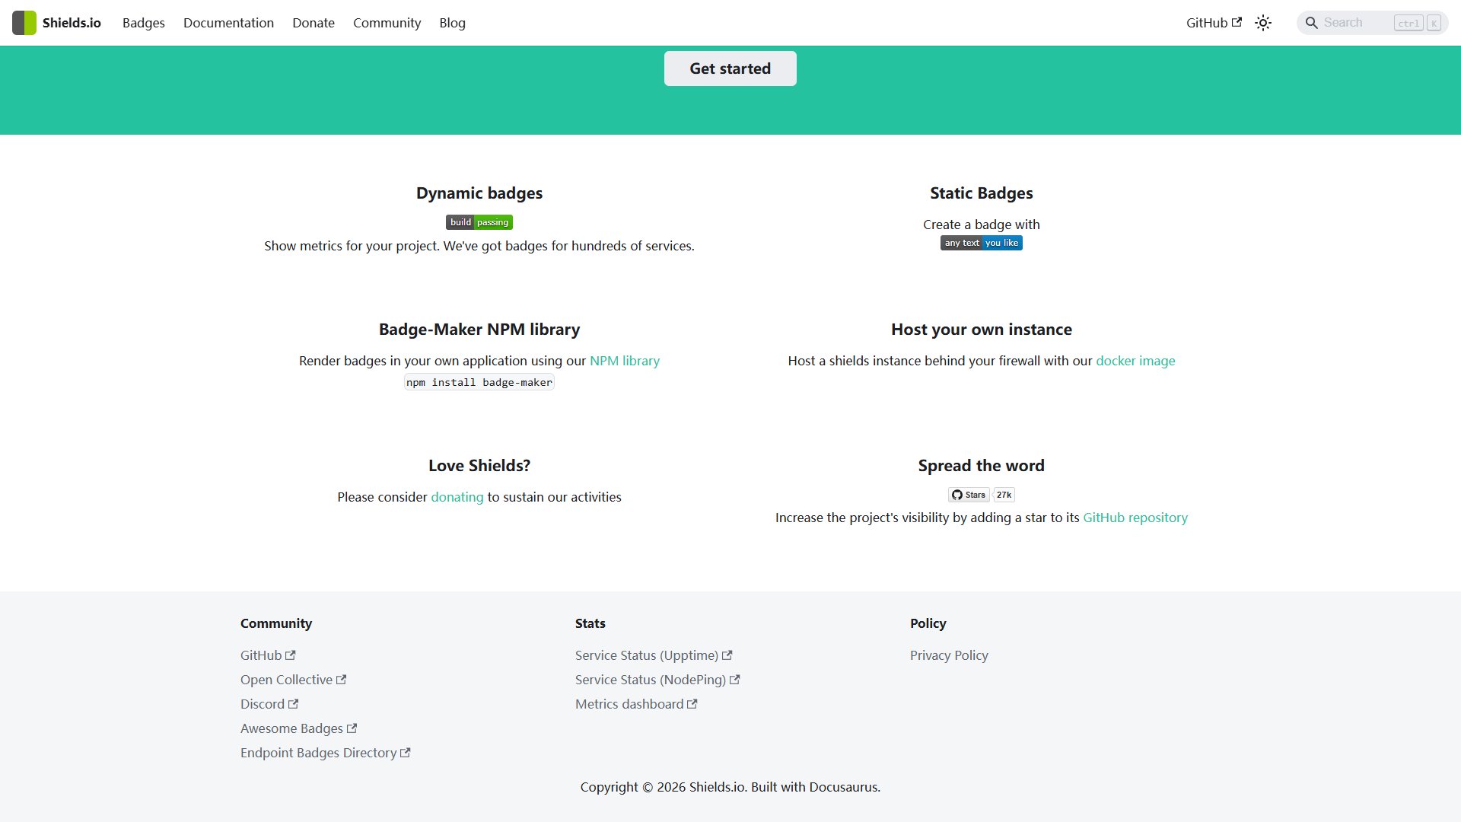Toggle the light/dark theme sun icon
This screenshot has width=1461, height=822.
(x=1263, y=23)
